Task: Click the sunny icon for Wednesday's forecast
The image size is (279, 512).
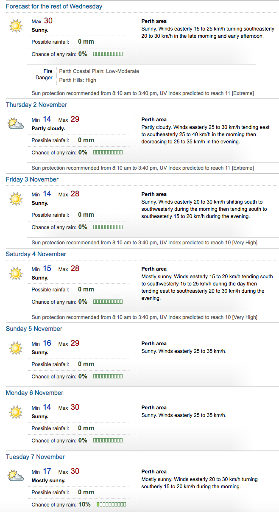Action: 16,25
